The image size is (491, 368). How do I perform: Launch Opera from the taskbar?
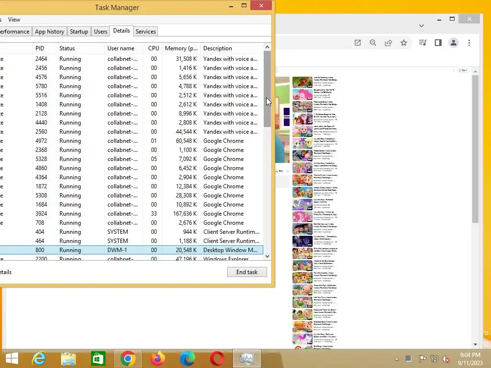coord(217,358)
